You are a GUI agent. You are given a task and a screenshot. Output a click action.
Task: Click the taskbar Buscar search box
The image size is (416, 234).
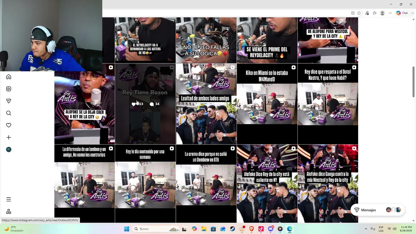click(x=156, y=229)
